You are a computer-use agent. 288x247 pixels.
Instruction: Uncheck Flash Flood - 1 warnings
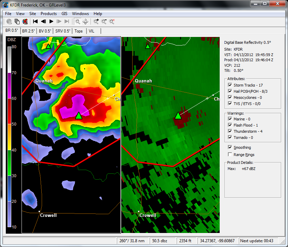click(x=230, y=125)
